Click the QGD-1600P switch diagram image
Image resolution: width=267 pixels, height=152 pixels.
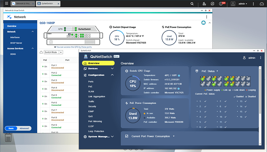(74, 35)
